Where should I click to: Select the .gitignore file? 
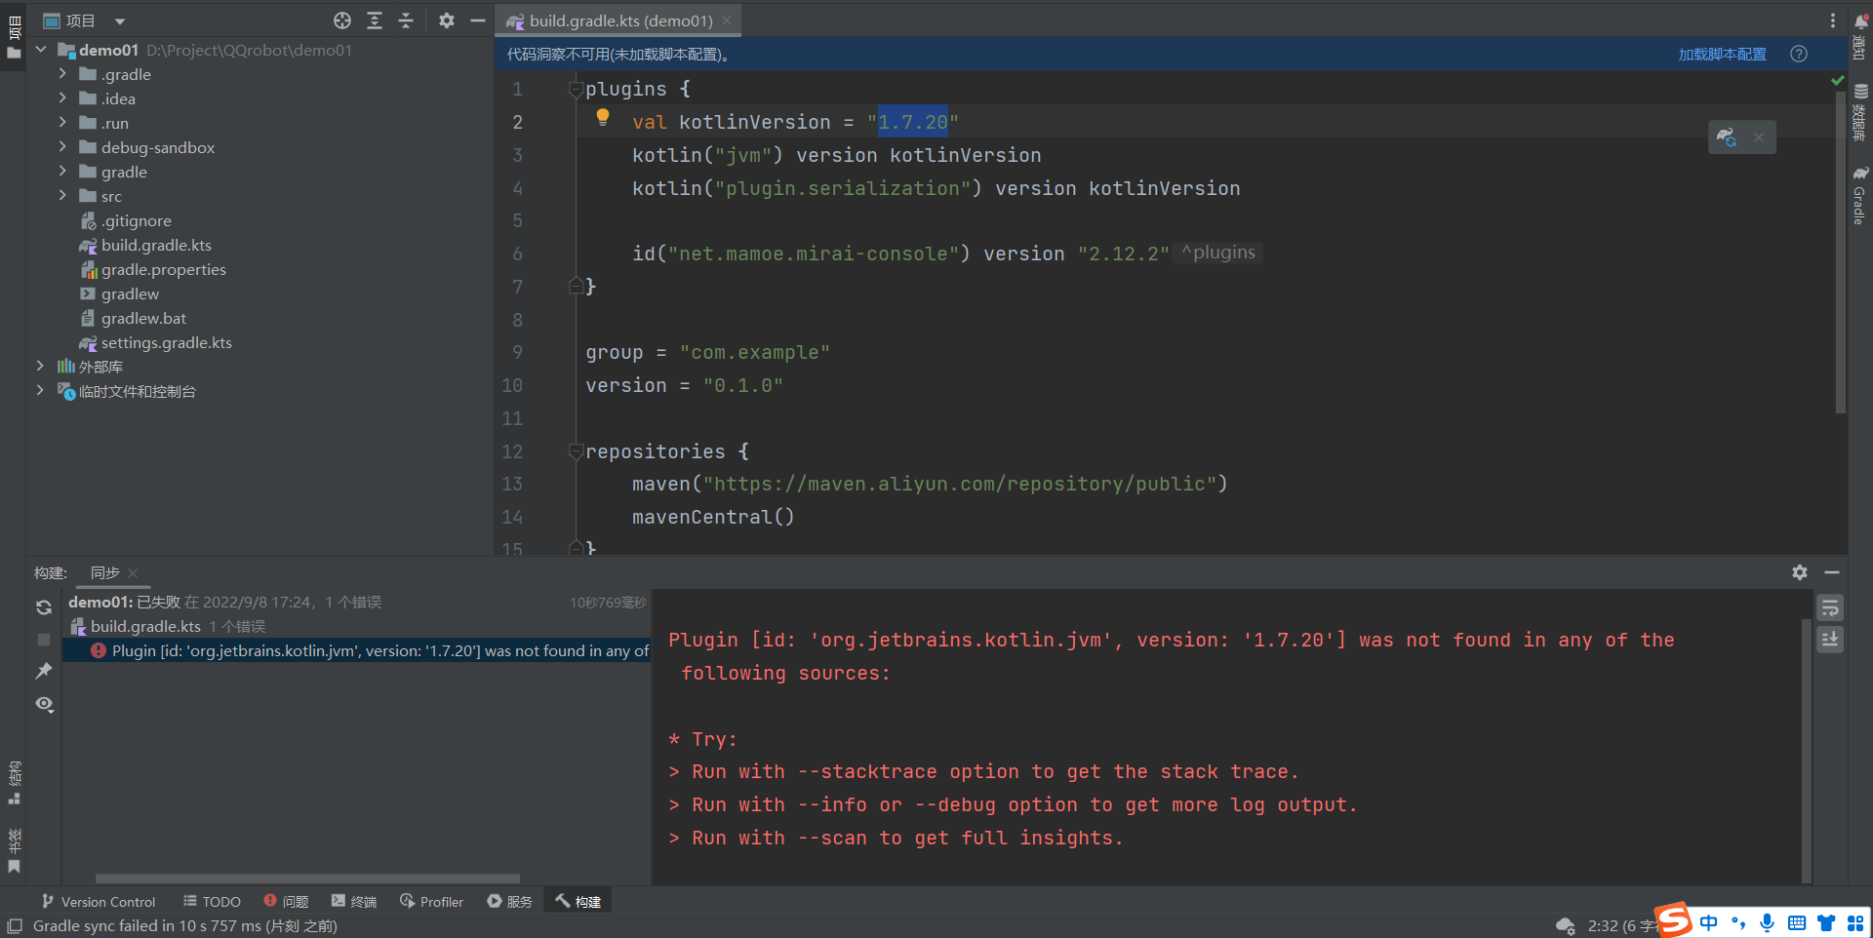126,220
